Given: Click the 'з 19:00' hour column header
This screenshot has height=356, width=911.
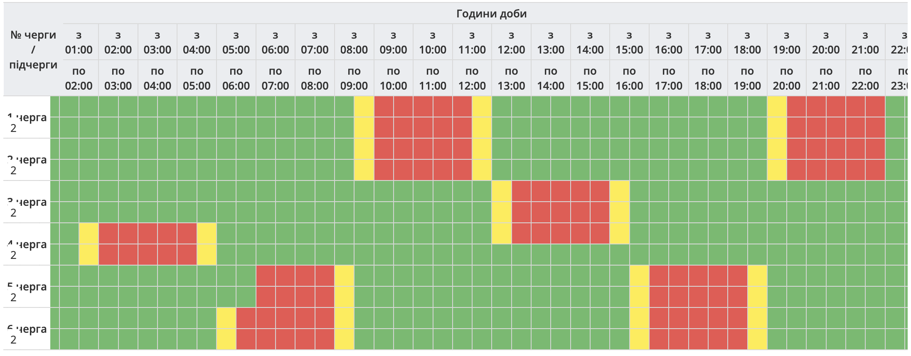Looking at the screenshot, I should click(786, 42).
